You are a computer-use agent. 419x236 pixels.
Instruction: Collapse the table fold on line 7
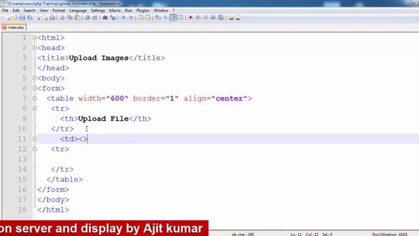(35, 98)
